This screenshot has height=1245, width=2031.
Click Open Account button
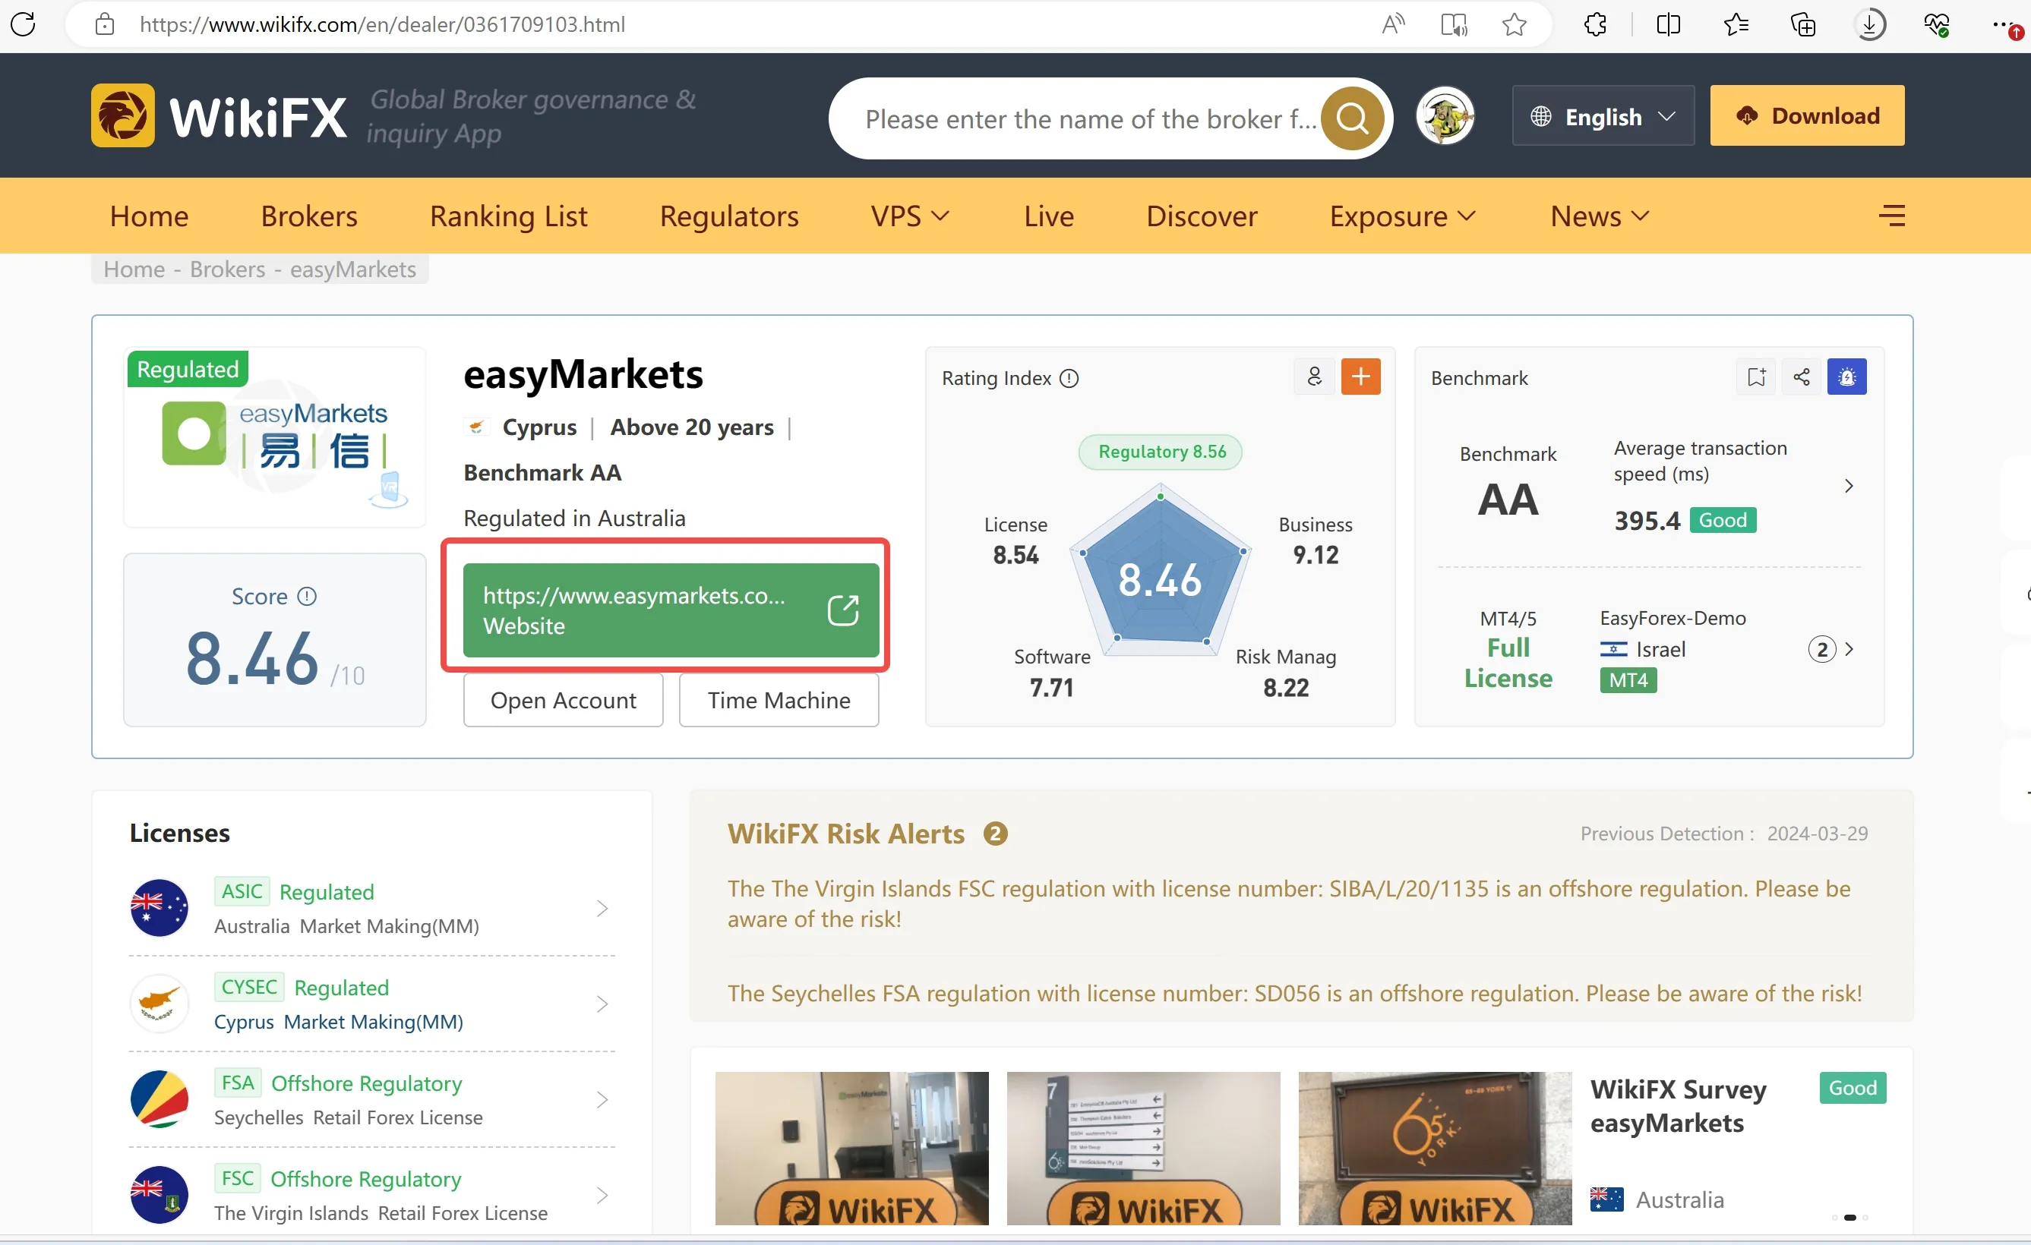pyautogui.click(x=563, y=699)
